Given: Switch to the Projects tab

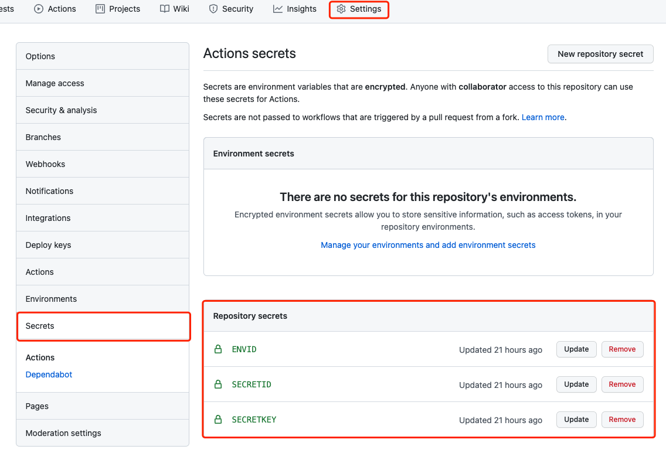Looking at the screenshot, I should [x=118, y=9].
